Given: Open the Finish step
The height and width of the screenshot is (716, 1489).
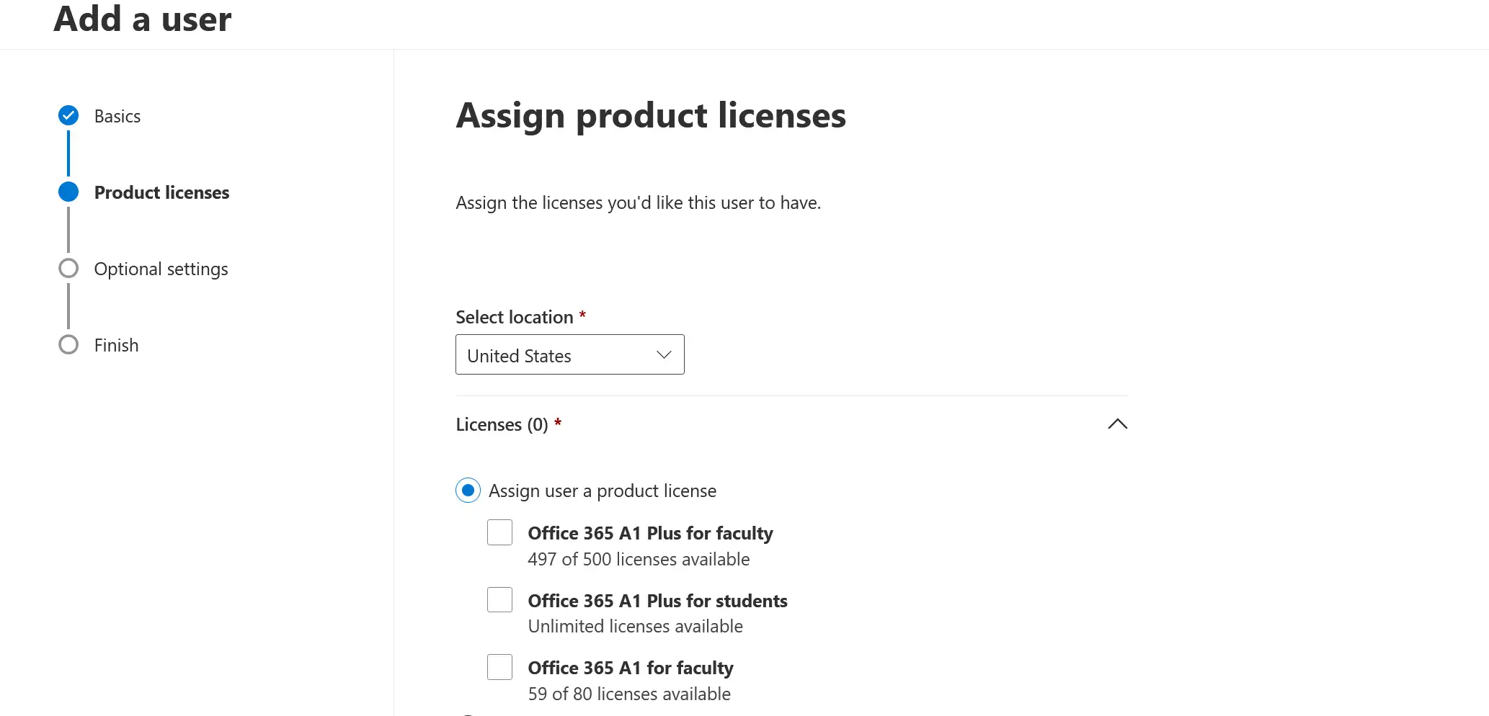Looking at the screenshot, I should 116,345.
